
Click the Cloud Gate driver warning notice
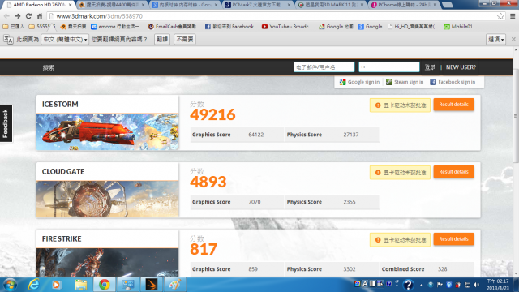(x=400, y=173)
